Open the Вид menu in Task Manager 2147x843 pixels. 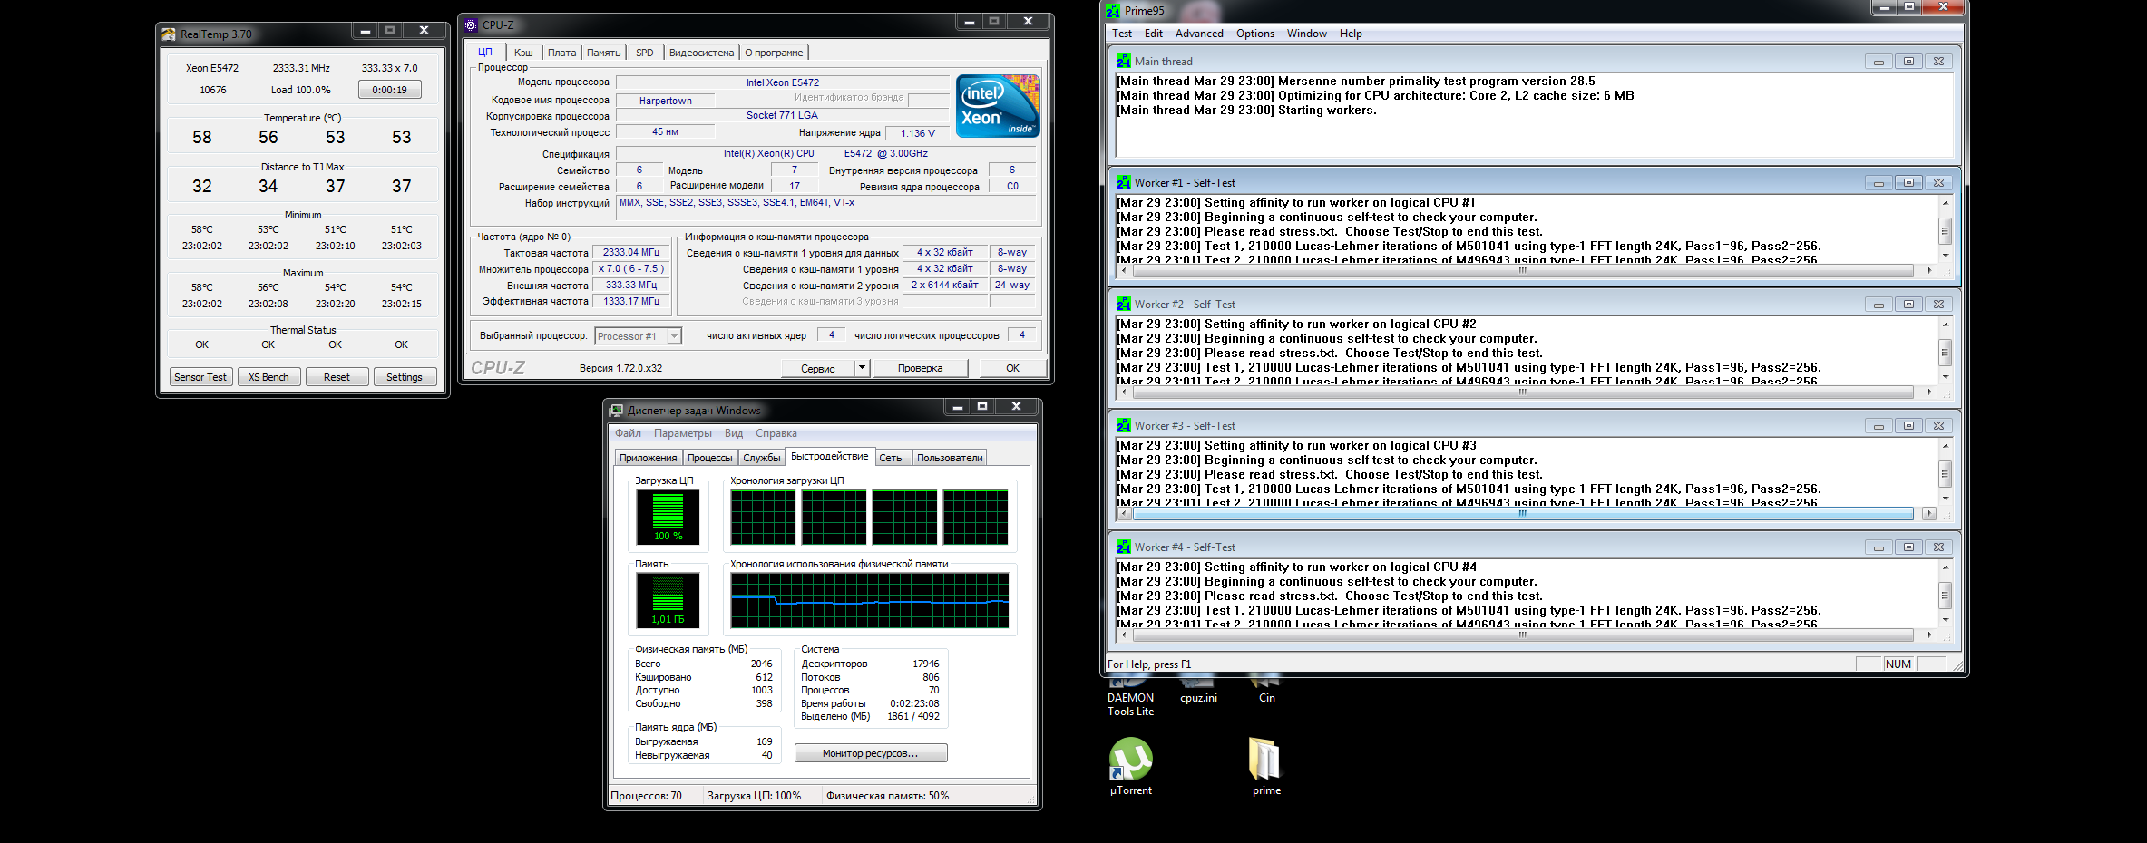pyautogui.click(x=734, y=433)
